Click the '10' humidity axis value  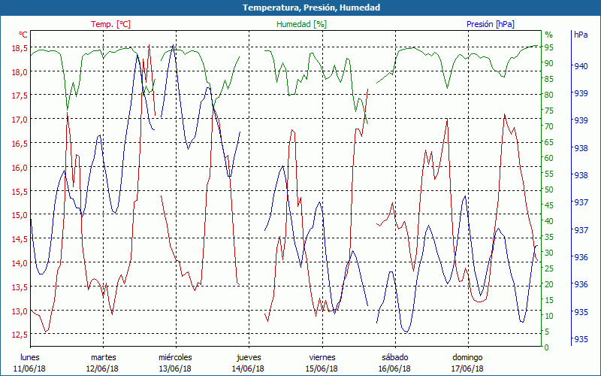coord(549,316)
